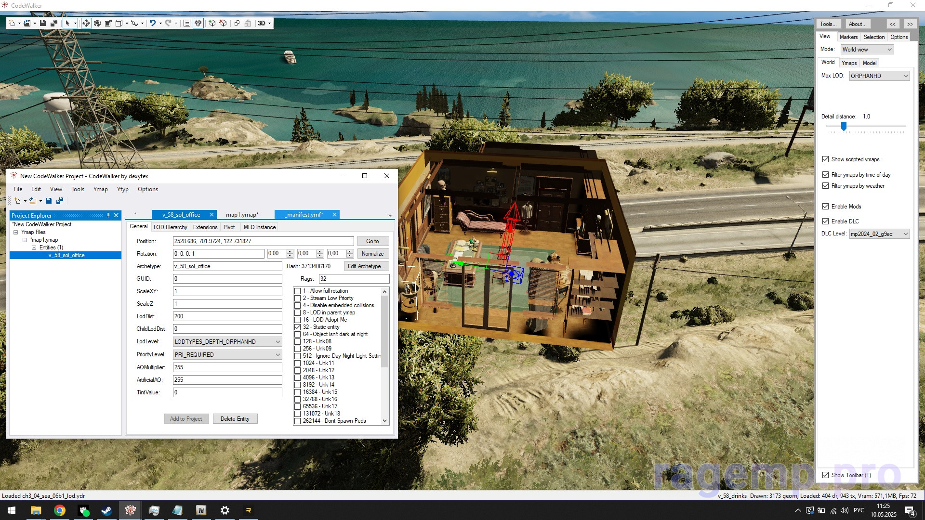
Task: Click New icon in Project window toolbar
Action: [x=17, y=201]
